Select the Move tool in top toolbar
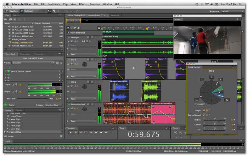The image size is (248, 156). [50, 11]
